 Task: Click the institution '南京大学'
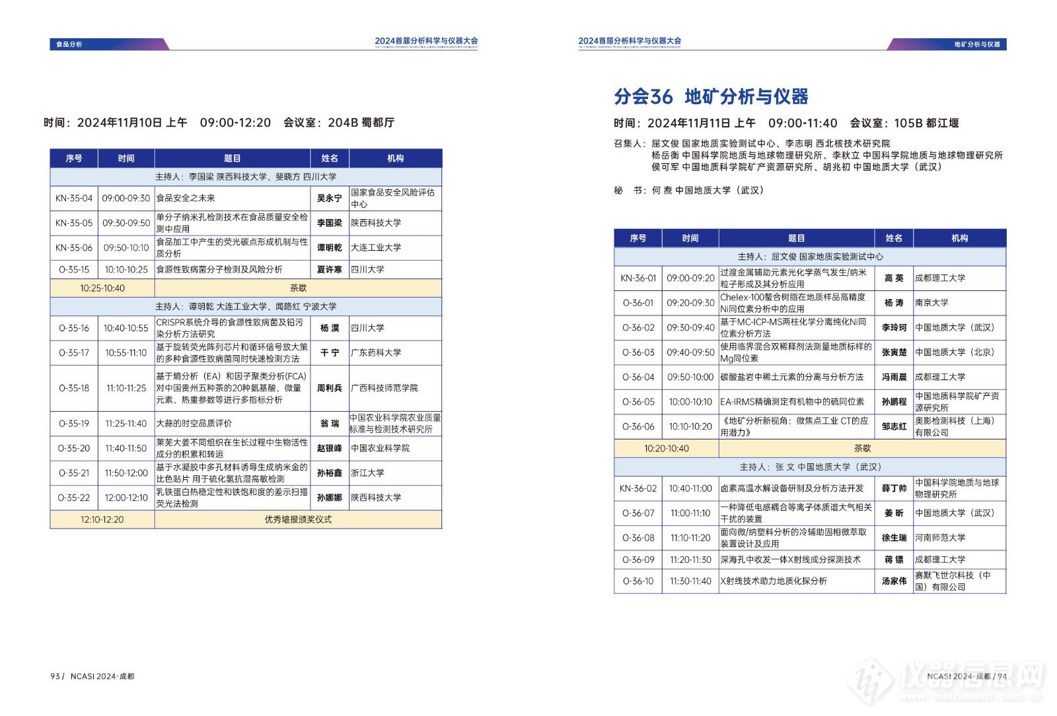click(x=931, y=303)
